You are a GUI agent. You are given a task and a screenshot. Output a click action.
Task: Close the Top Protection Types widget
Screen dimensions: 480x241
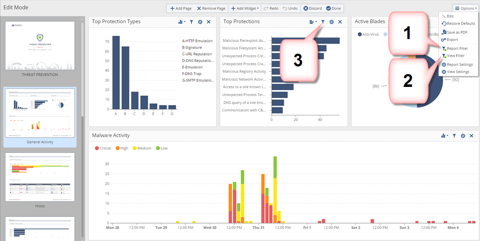click(208, 22)
